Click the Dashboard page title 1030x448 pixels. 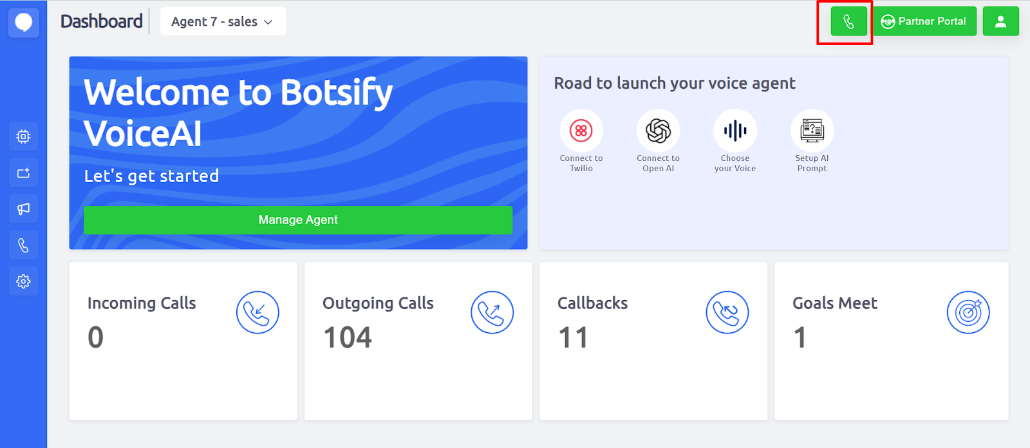[102, 21]
